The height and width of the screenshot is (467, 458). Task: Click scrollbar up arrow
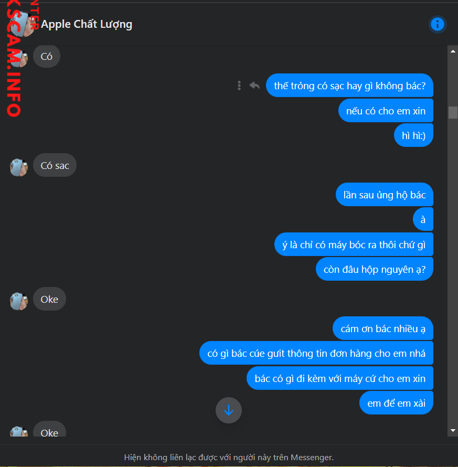[453, 51]
